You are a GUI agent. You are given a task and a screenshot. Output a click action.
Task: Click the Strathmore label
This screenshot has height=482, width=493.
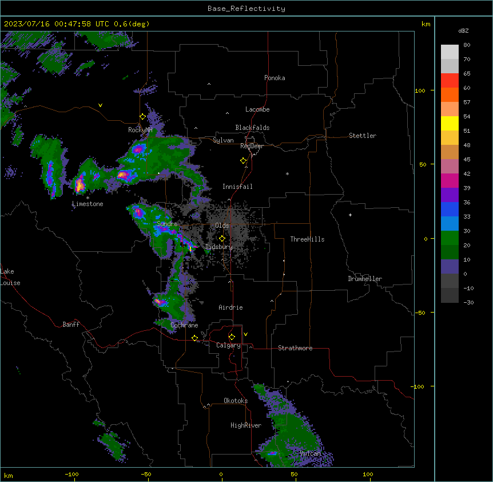[x=295, y=348]
